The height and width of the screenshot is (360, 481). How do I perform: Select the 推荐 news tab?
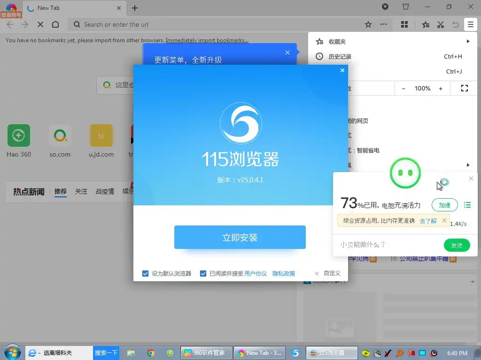tap(61, 191)
